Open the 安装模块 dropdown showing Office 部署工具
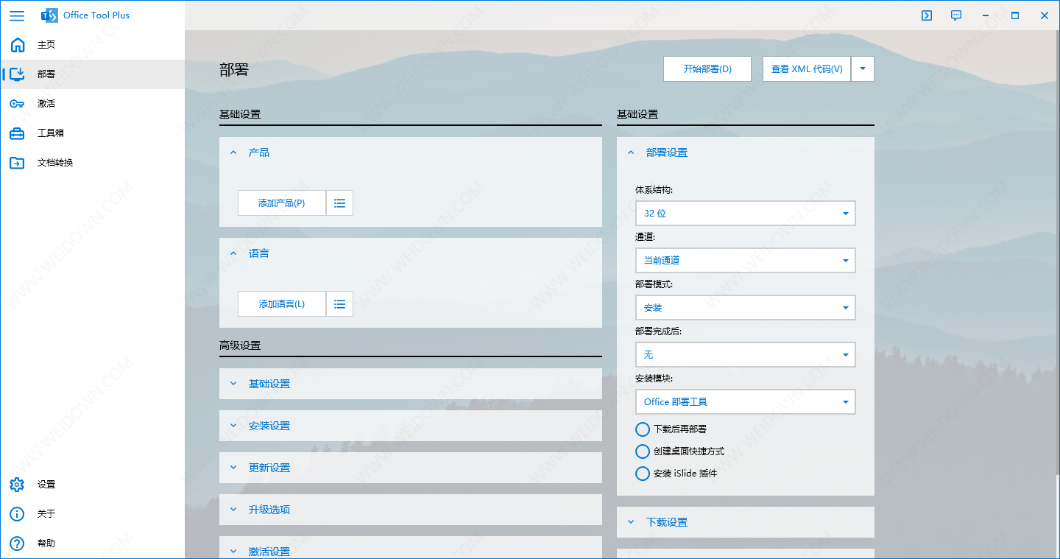 point(746,402)
